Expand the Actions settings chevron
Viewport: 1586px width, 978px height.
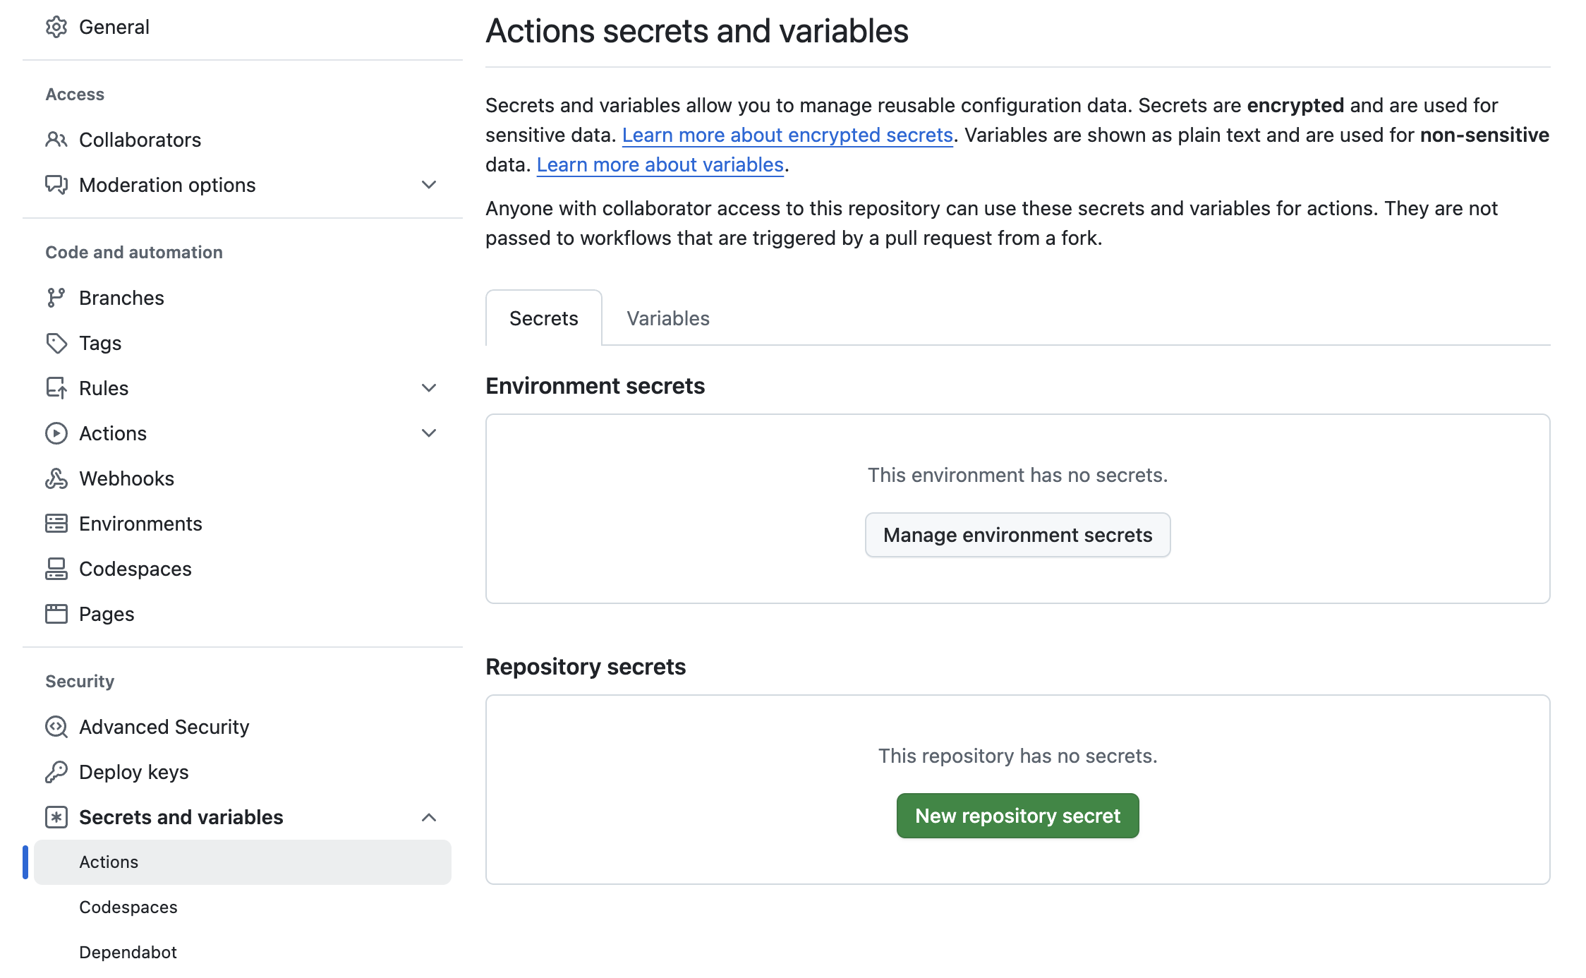[429, 433]
